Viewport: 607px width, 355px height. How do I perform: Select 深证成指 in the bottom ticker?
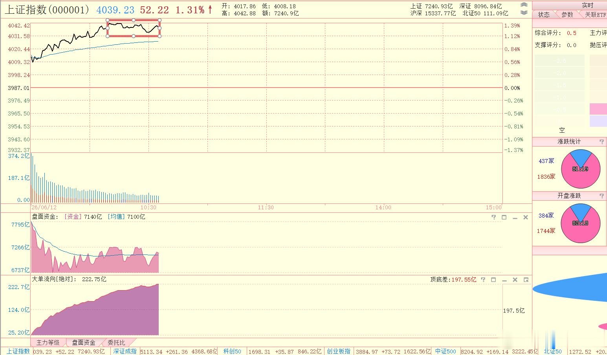(125, 351)
